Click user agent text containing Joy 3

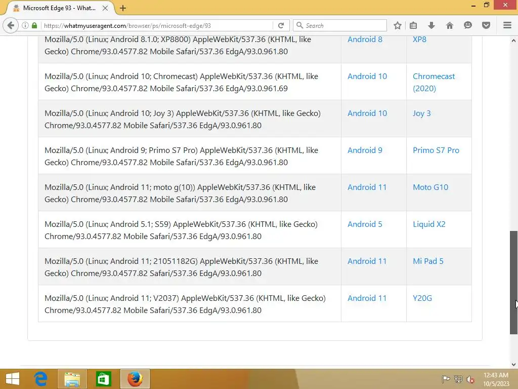pos(182,120)
